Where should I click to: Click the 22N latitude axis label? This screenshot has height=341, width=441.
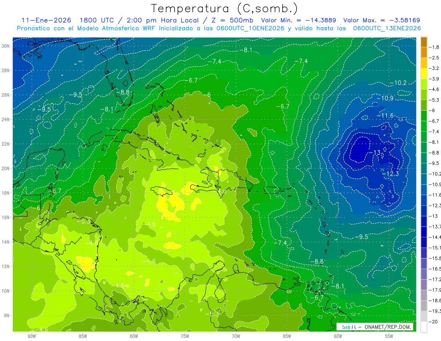click(6, 144)
